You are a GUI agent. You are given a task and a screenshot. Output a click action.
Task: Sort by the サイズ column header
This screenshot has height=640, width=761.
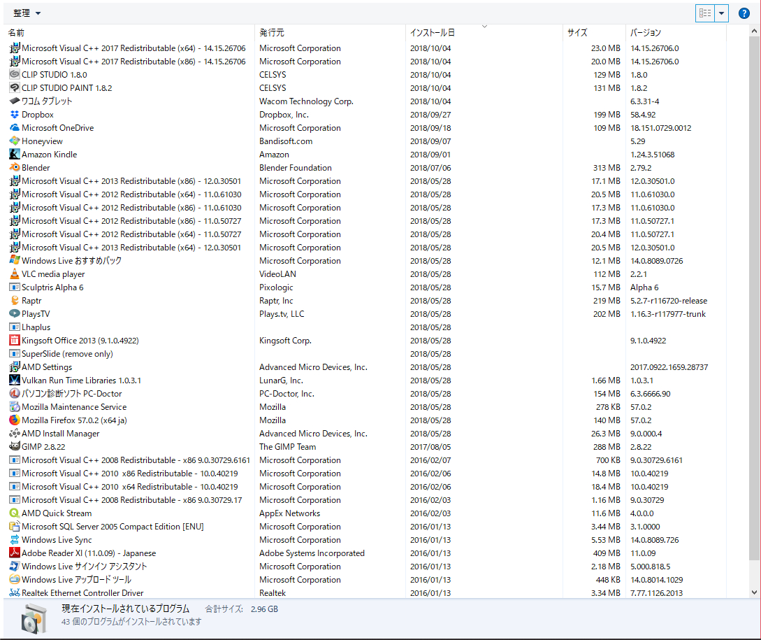(594, 33)
